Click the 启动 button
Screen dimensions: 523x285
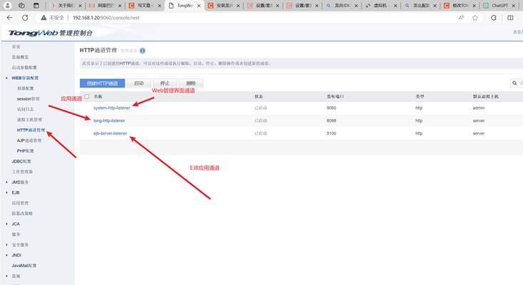[x=138, y=83]
